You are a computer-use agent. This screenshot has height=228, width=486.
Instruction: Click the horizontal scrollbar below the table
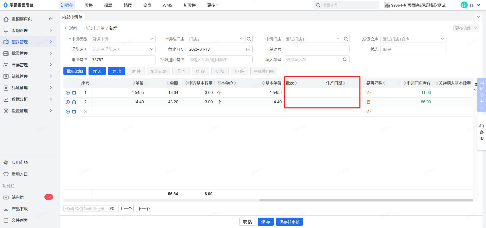point(366,200)
